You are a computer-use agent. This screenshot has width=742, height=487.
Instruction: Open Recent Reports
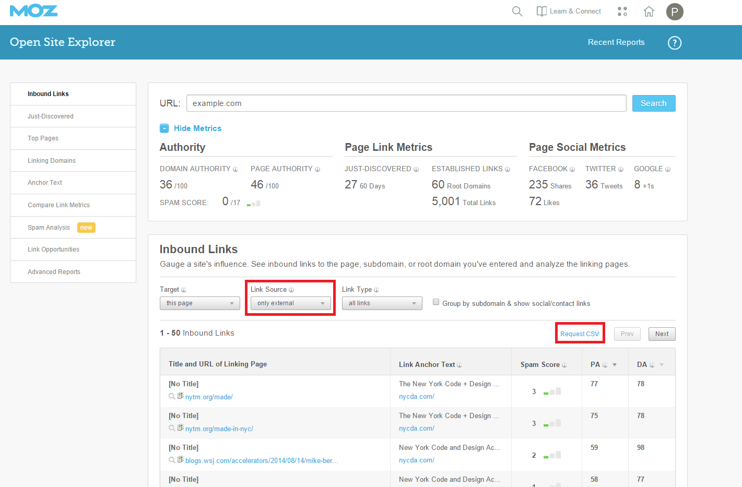pos(616,42)
